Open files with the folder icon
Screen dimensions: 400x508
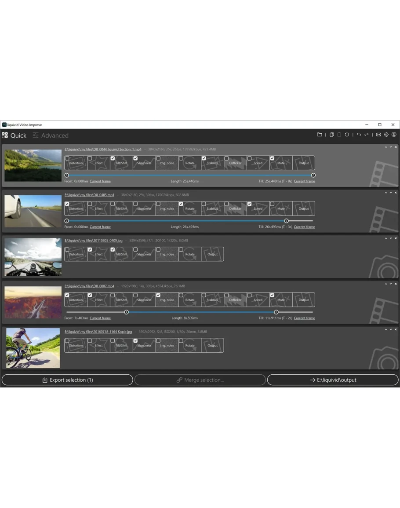(x=320, y=135)
